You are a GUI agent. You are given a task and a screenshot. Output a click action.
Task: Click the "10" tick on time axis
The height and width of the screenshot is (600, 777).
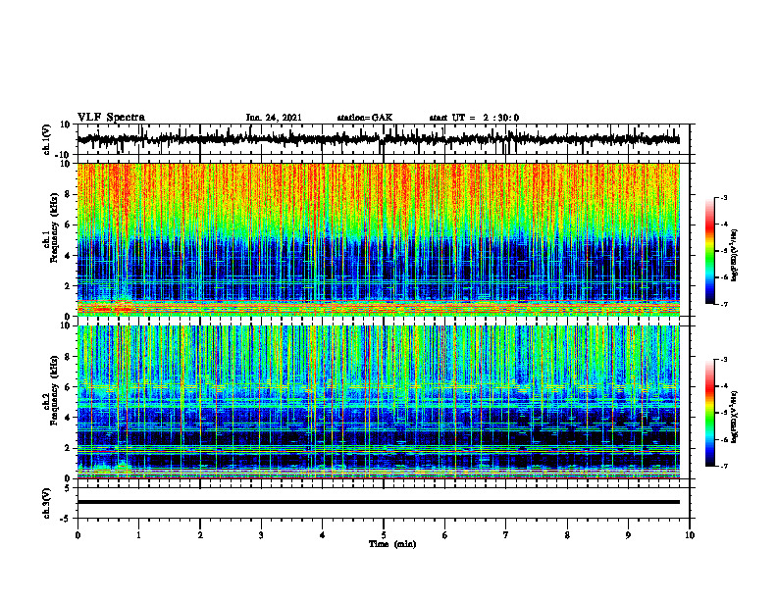tap(690, 535)
